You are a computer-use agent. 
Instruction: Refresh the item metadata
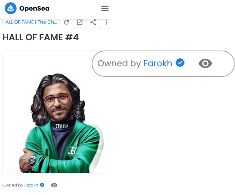point(66,22)
